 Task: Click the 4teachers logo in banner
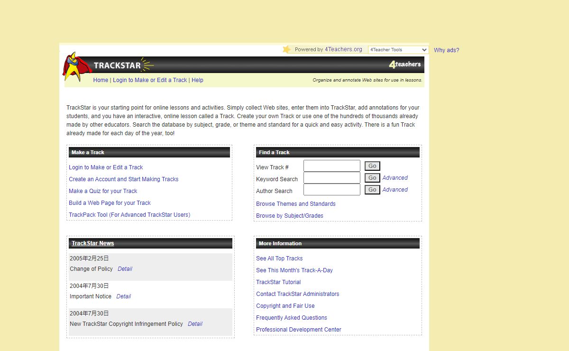(405, 65)
